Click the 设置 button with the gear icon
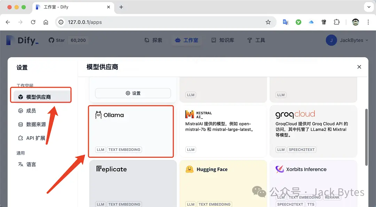Image resolution: width=376 pixels, height=207 pixels. click(133, 93)
